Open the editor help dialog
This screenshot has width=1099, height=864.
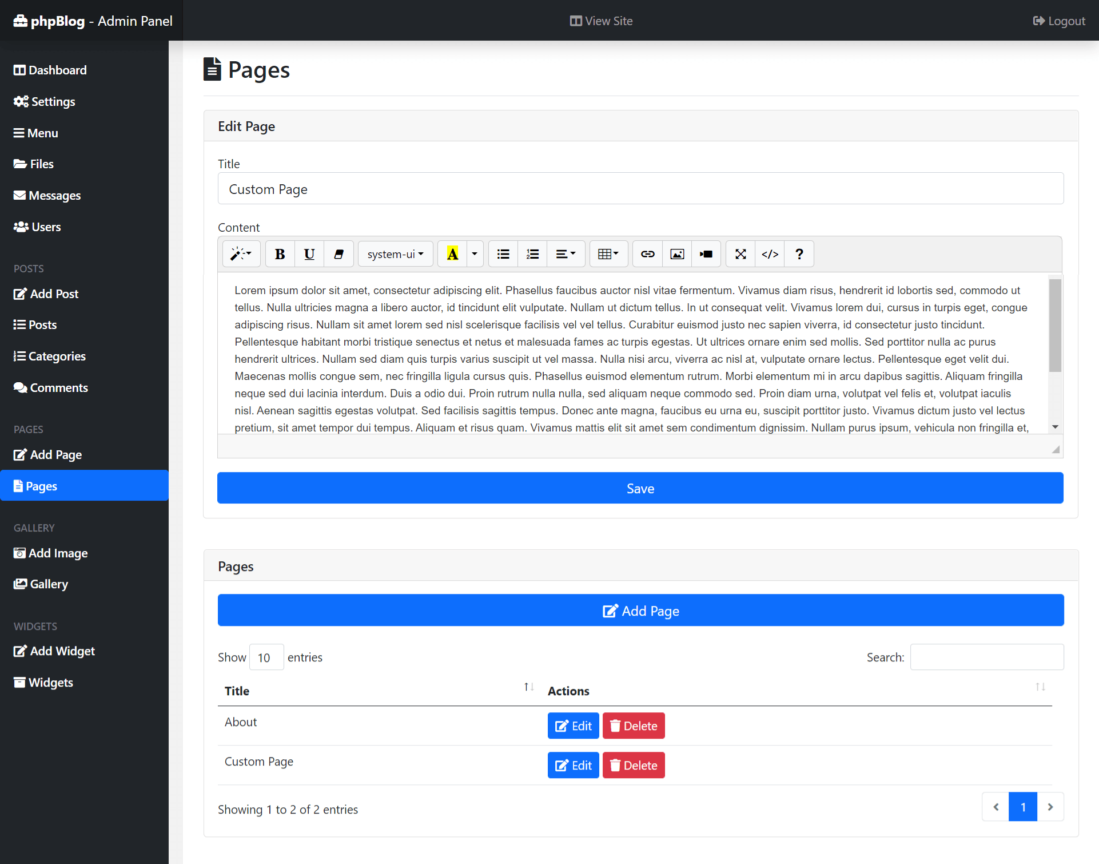(799, 253)
